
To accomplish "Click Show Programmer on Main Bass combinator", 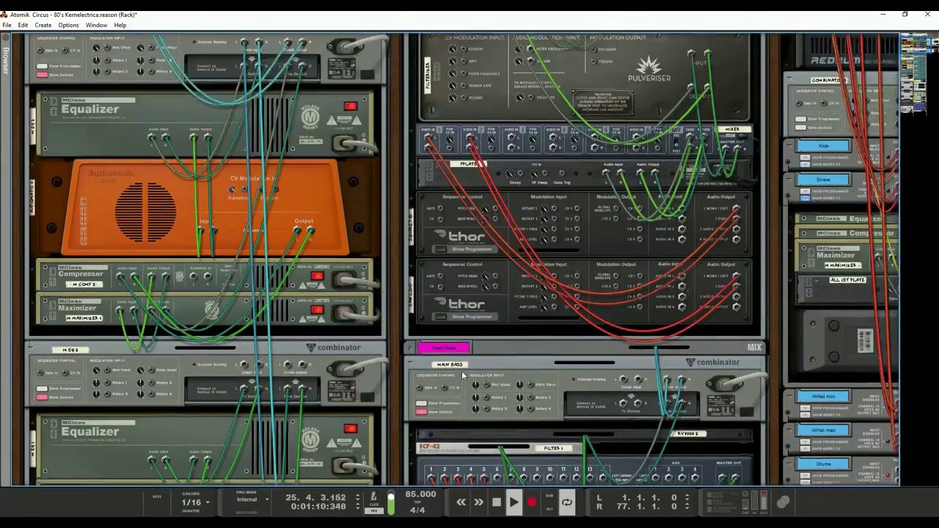I will pyautogui.click(x=422, y=403).
